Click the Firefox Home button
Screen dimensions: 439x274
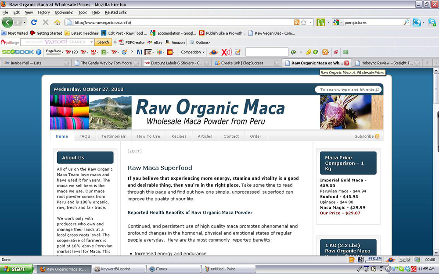(57, 22)
